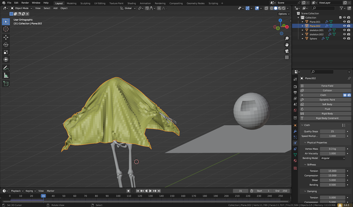Viewport: 353px width, 207px height.
Task: Open the Object Mode dropdown
Action: [21, 8]
